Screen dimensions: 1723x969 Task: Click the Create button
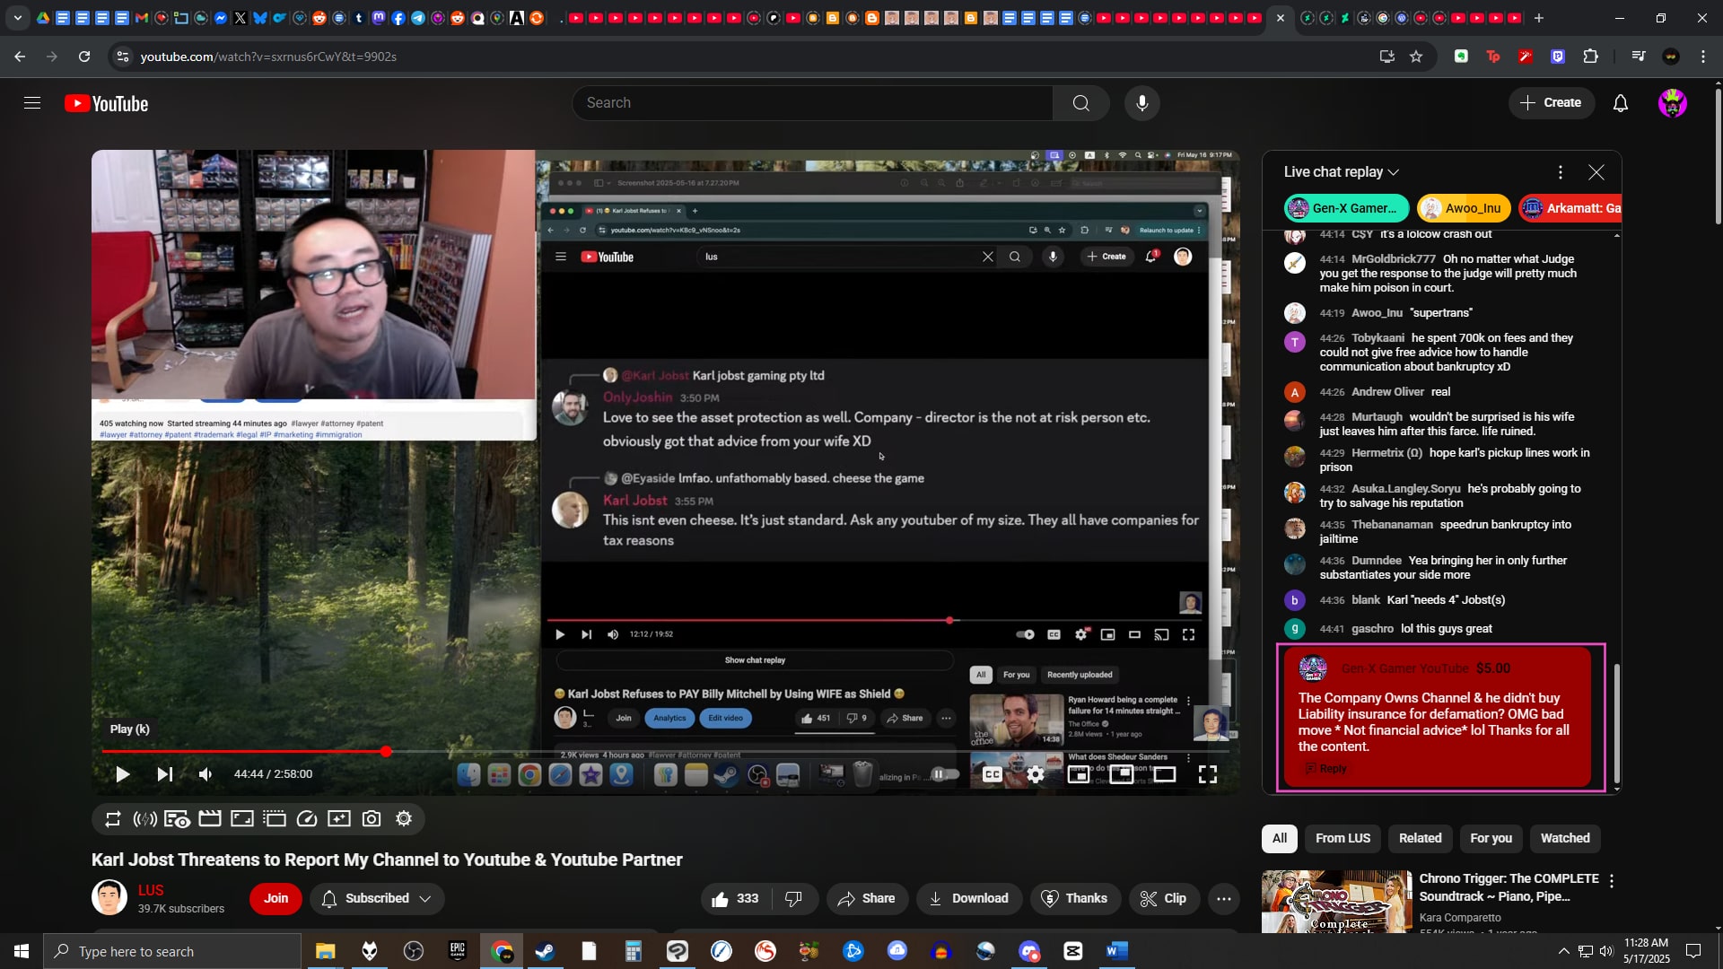tap(1551, 103)
